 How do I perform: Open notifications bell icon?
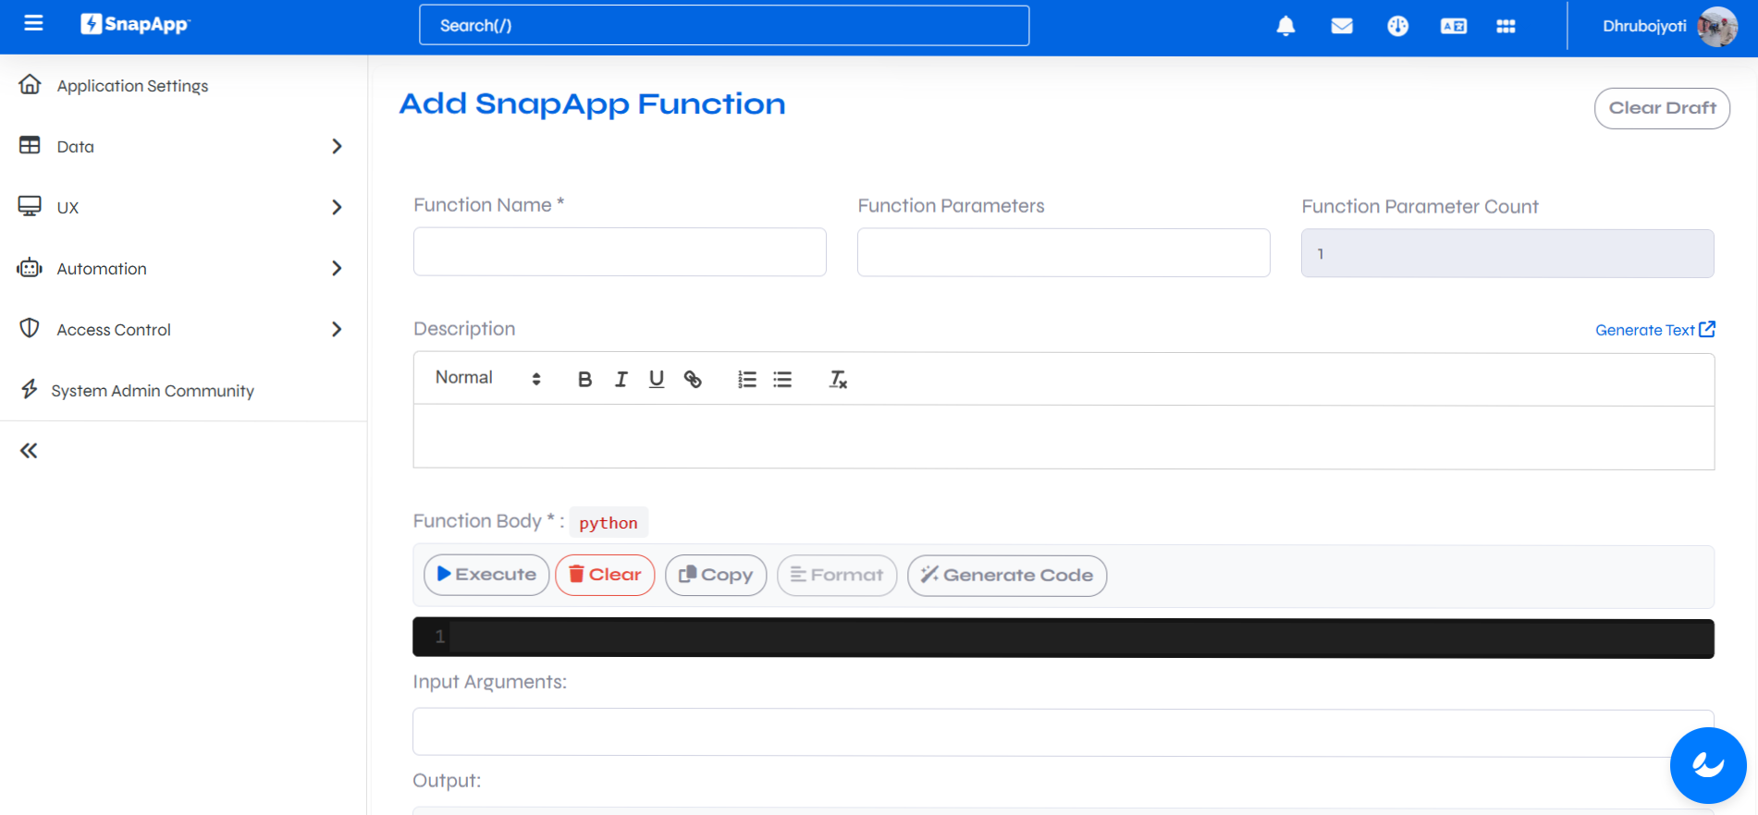(x=1285, y=26)
